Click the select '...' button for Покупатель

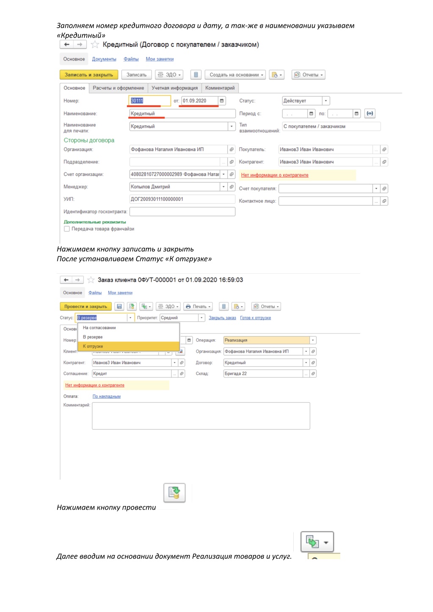(x=376, y=149)
